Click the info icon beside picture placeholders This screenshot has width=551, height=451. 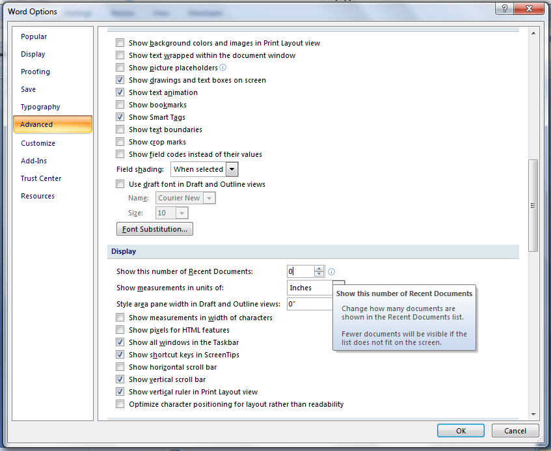tap(222, 67)
